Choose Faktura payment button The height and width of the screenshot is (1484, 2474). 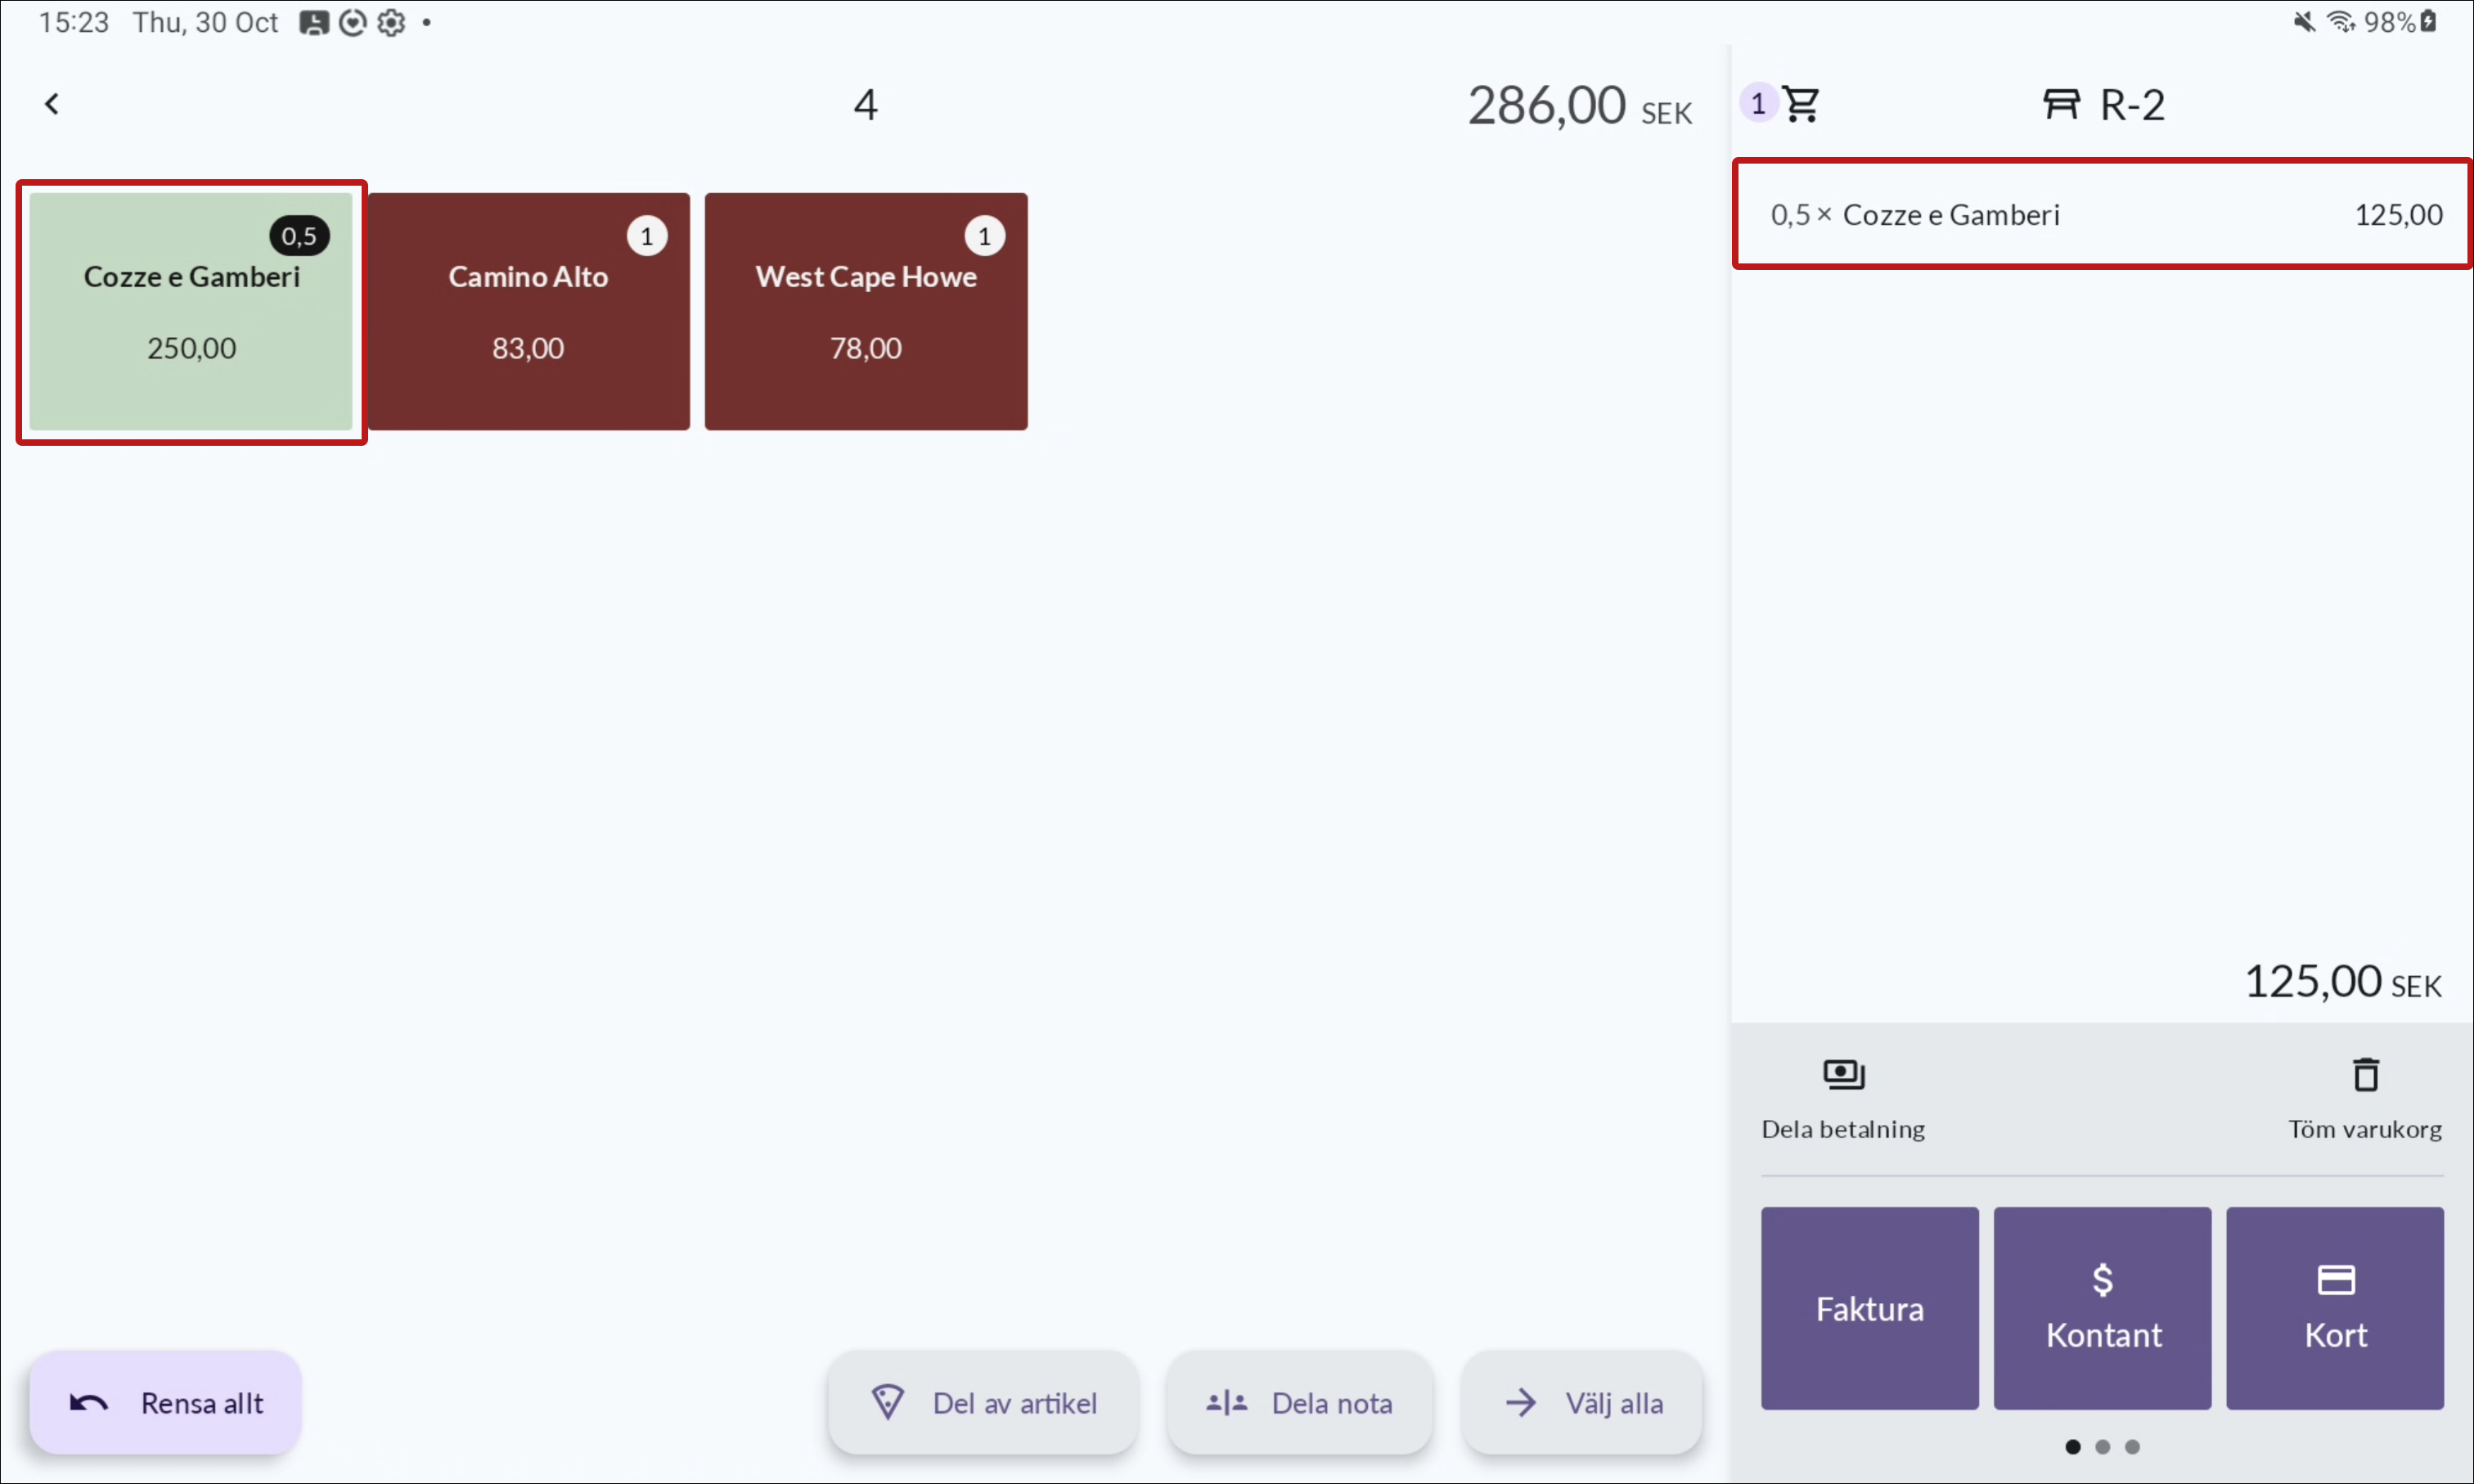(1869, 1308)
